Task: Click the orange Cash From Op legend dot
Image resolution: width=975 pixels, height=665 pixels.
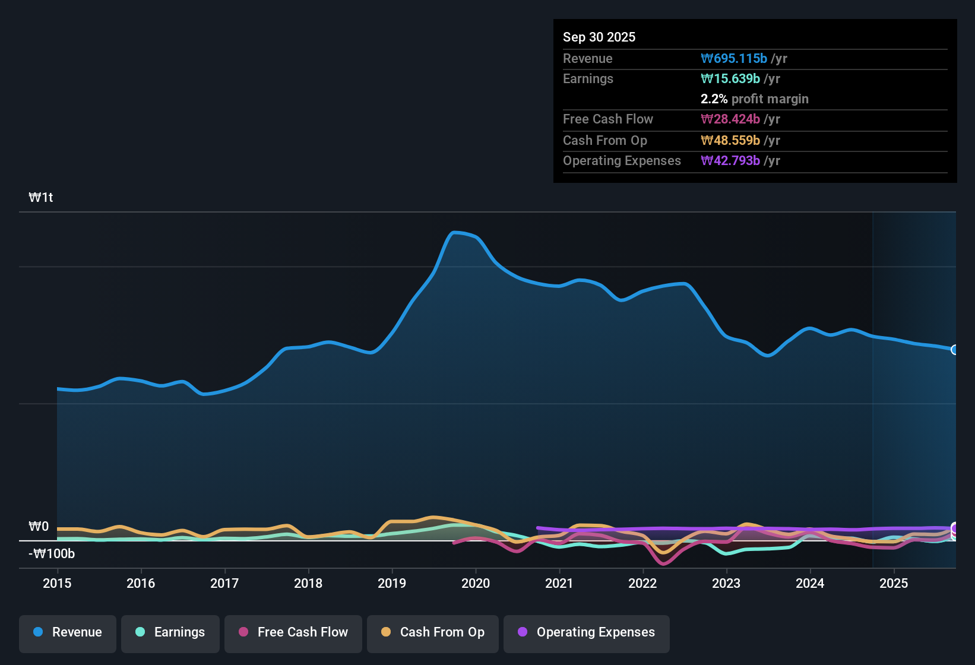Action: tap(386, 632)
